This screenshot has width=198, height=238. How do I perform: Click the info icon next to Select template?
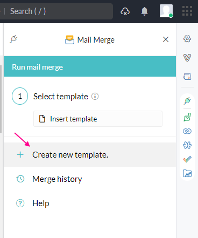coord(95,97)
